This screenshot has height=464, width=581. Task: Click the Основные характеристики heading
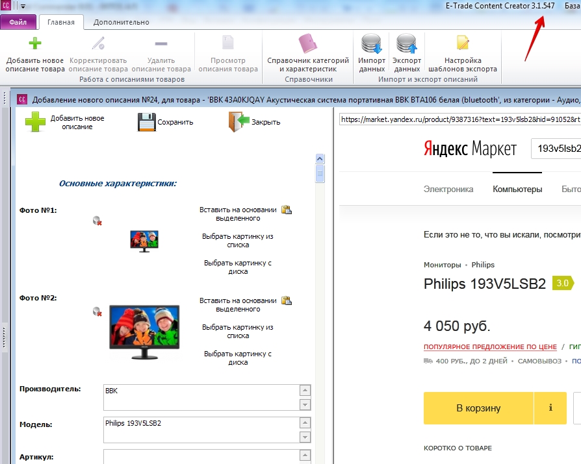[118, 183]
